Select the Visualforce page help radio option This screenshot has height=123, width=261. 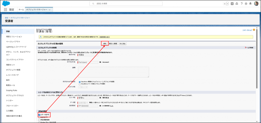pyautogui.click(x=80, y=84)
